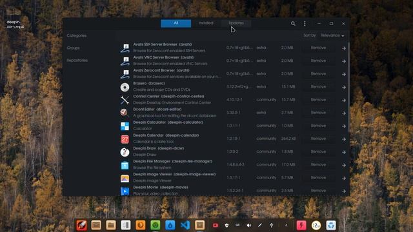Click the screen recorder icon in tray

tap(215, 225)
